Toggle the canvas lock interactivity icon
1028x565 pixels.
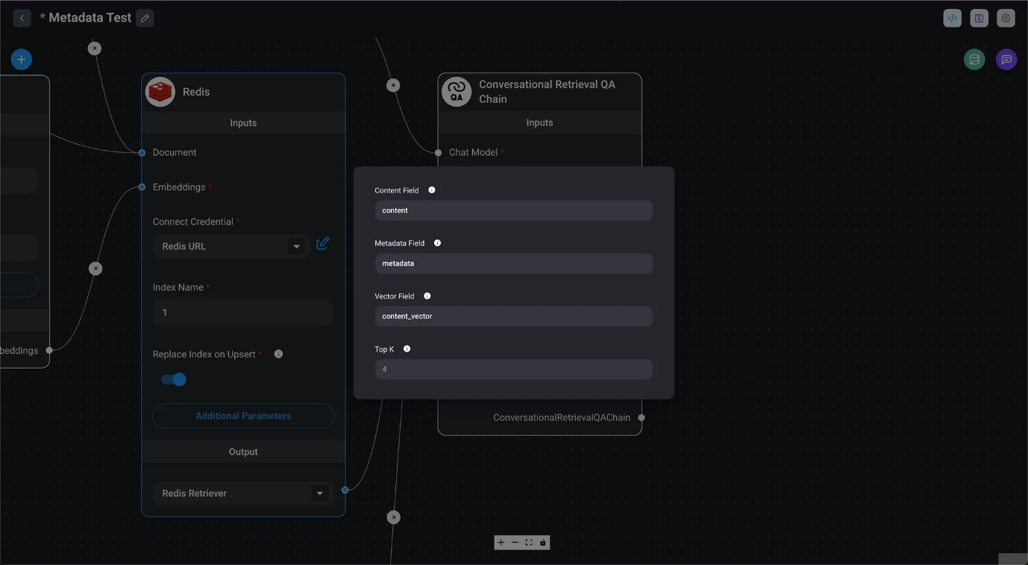tap(543, 543)
